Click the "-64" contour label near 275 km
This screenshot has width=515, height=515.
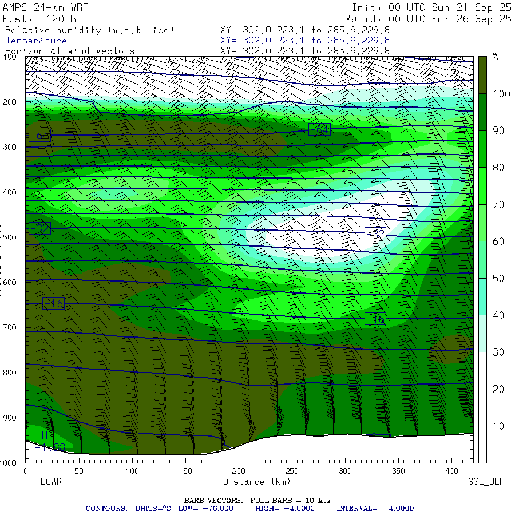319,130
